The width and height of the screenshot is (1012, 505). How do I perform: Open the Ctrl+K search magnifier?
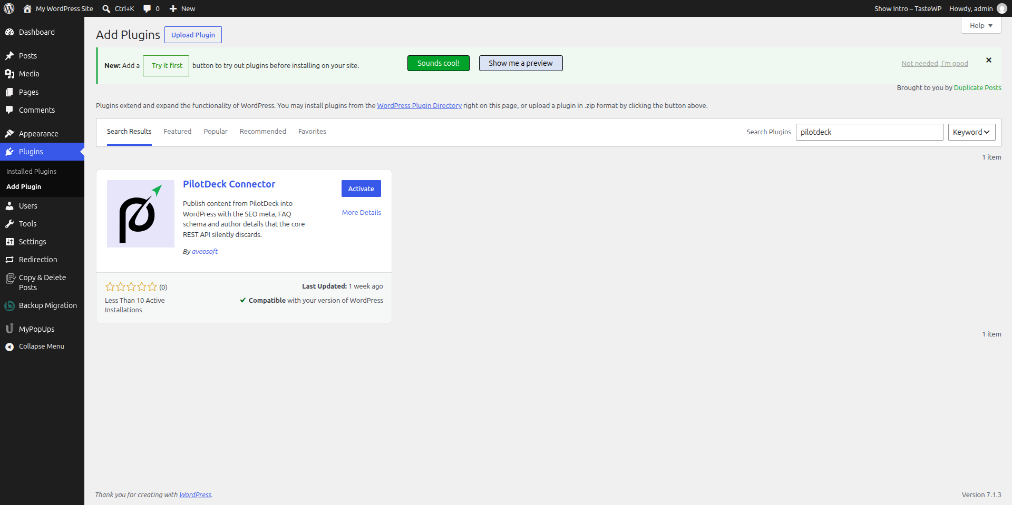pos(106,8)
